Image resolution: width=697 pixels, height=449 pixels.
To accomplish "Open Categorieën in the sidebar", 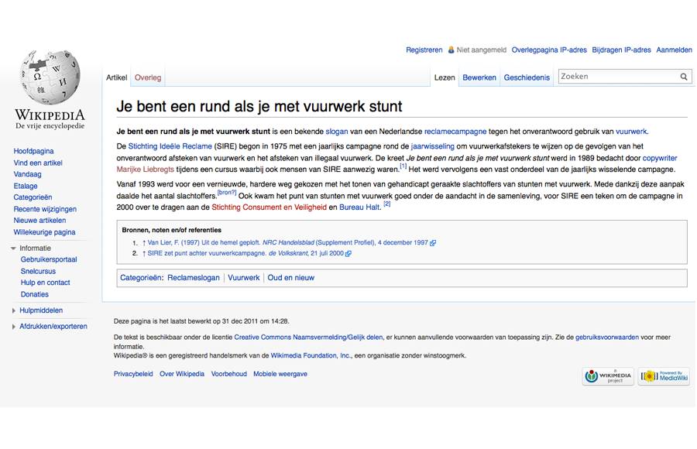I will click(33, 197).
